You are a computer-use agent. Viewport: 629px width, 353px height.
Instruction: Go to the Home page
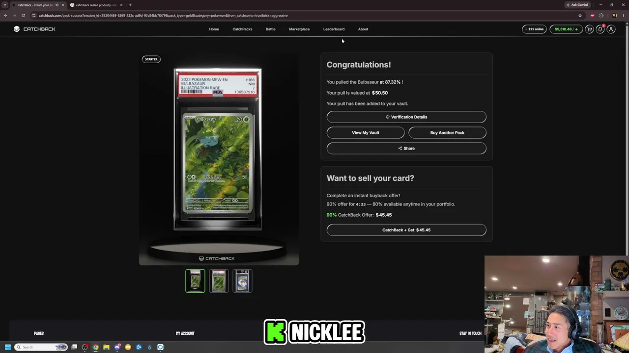click(214, 29)
